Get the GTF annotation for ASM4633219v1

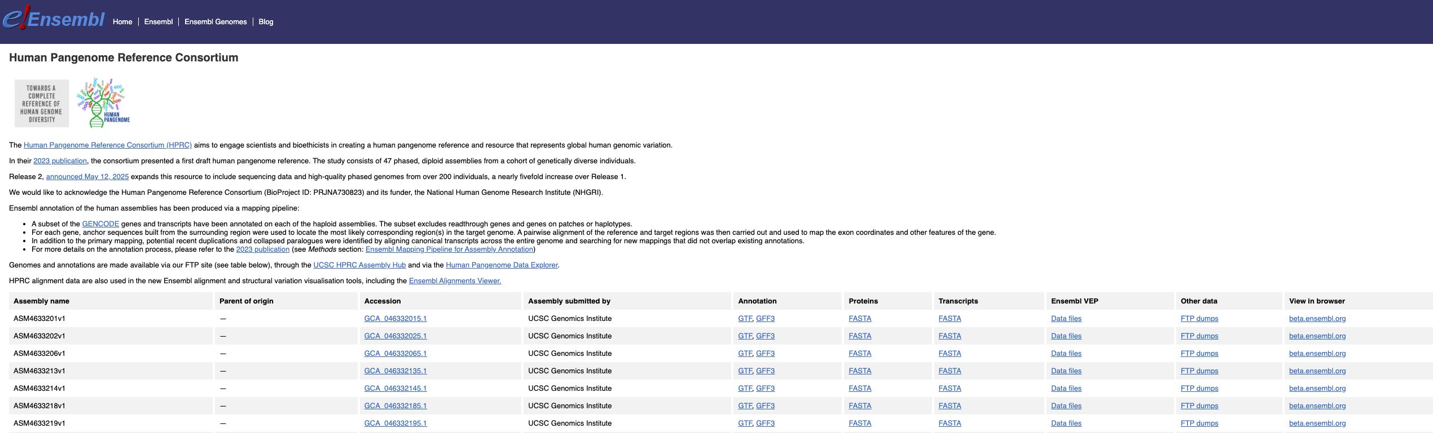pyautogui.click(x=745, y=423)
